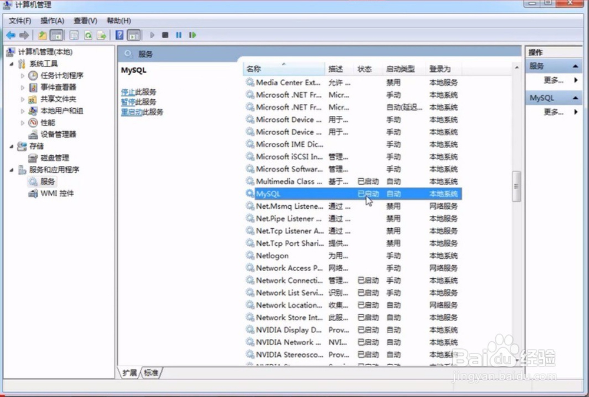
Task: Collapse the 服务和应用程序 tree node
Action: pyautogui.click(x=11, y=169)
